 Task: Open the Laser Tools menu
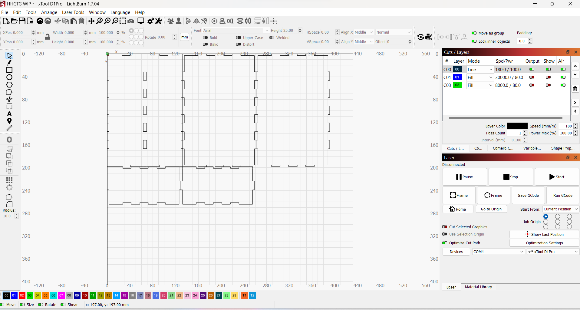(x=73, y=12)
